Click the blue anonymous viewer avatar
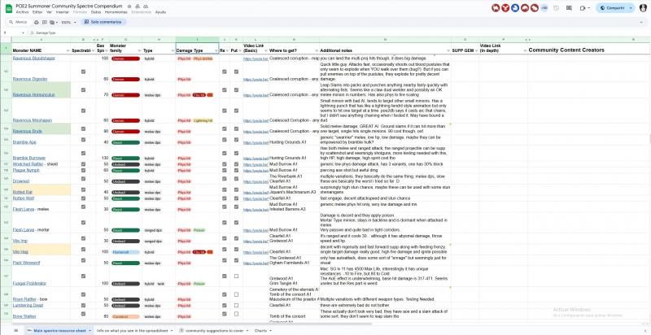Image resolution: width=651 pixels, height=335 pixels. (x=515, y=8)
